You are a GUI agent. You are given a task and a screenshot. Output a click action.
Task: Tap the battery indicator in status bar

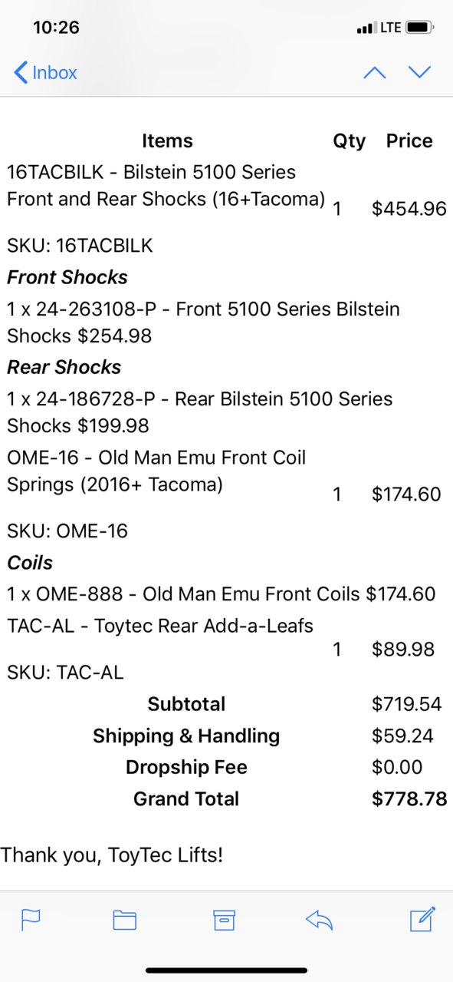point(420,28)
